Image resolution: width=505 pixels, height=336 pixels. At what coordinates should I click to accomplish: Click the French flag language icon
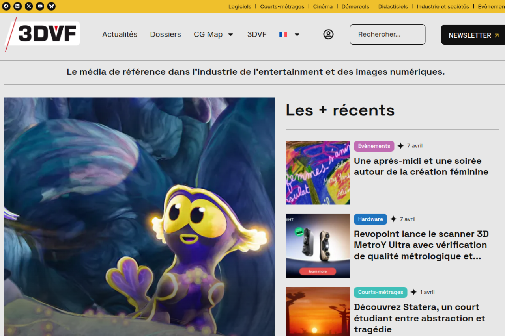click(283, 35)
